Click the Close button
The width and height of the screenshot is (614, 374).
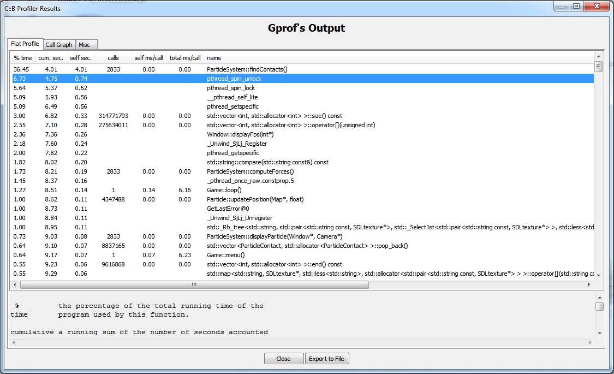tap(283, 359)
